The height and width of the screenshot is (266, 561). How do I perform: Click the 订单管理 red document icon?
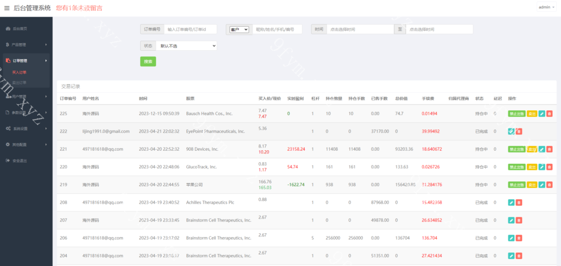[8, 61]
